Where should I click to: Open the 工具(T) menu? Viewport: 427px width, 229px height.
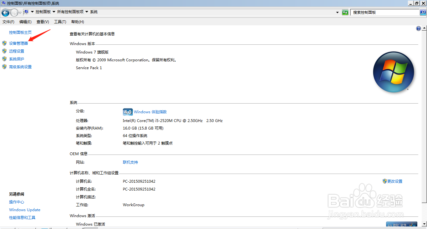(60, 22)
